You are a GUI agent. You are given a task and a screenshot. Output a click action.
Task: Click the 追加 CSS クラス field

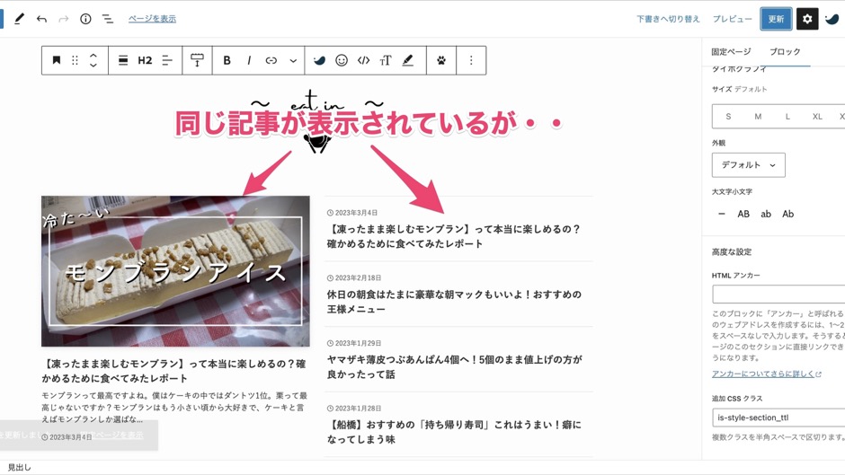(x=778, y=418)
